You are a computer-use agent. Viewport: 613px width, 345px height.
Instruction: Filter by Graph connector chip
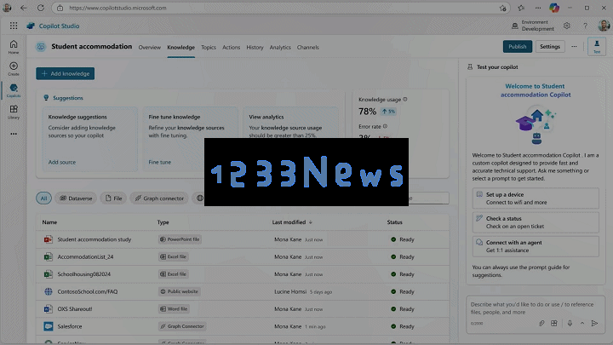pyautogui.click(x=159, y=198)
